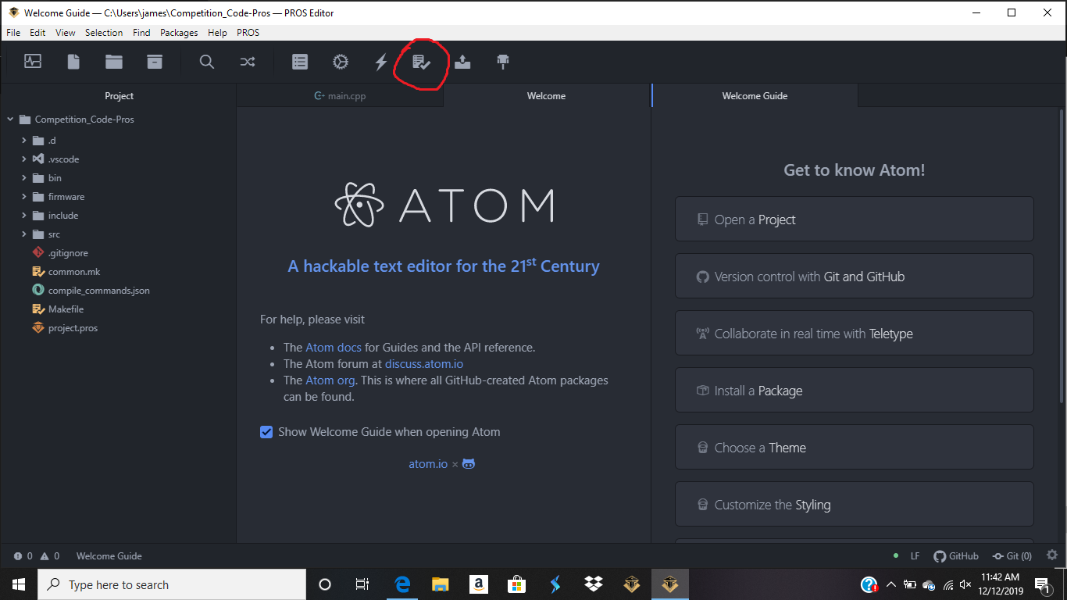Expand Version control with Git and GitHub

coord(855,277)
